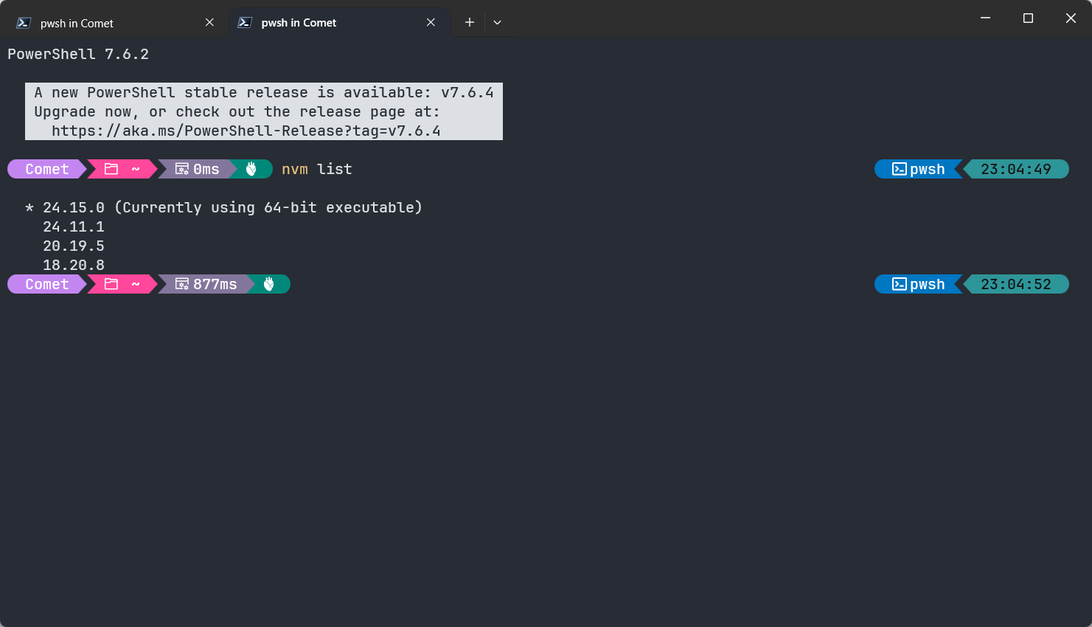The height and width of the screenshot is (627, 1092).
Task: Close the second pwsh in Comet tab
Action: pos(431,22)
